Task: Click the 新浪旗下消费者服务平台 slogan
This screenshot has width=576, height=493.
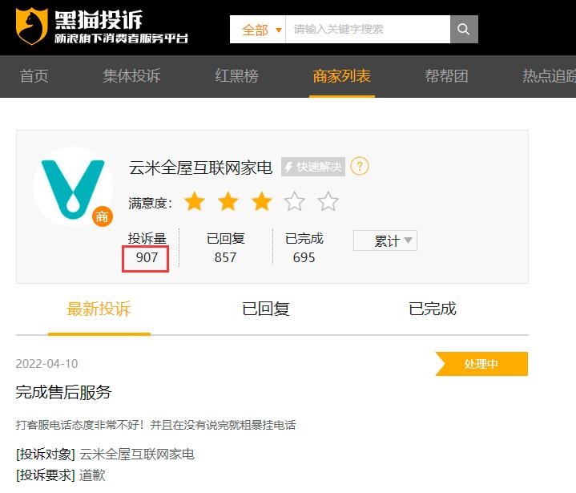Action: [122, 38]
